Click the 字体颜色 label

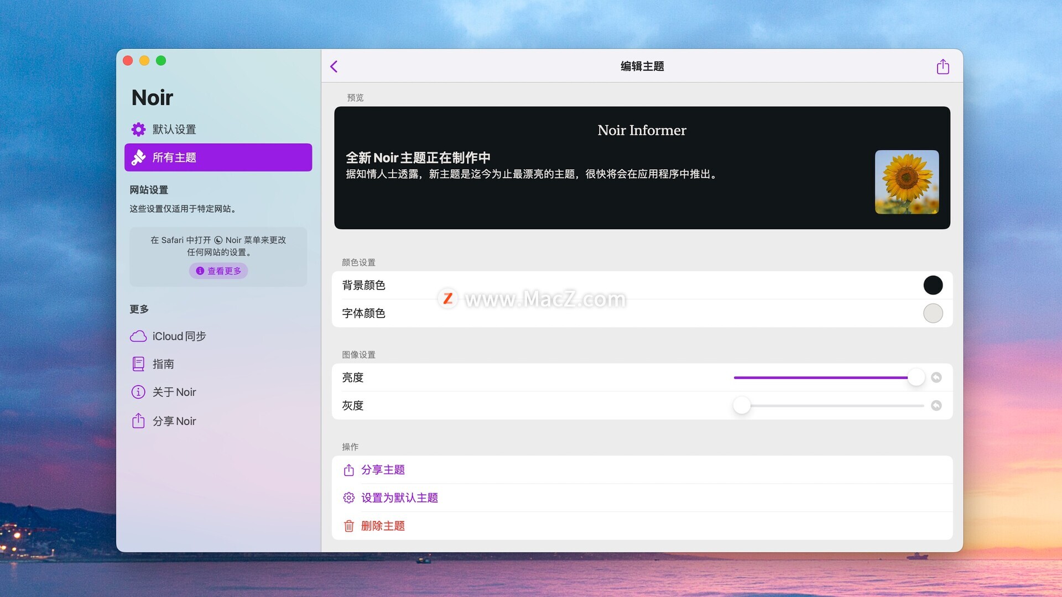click(363, 313)
